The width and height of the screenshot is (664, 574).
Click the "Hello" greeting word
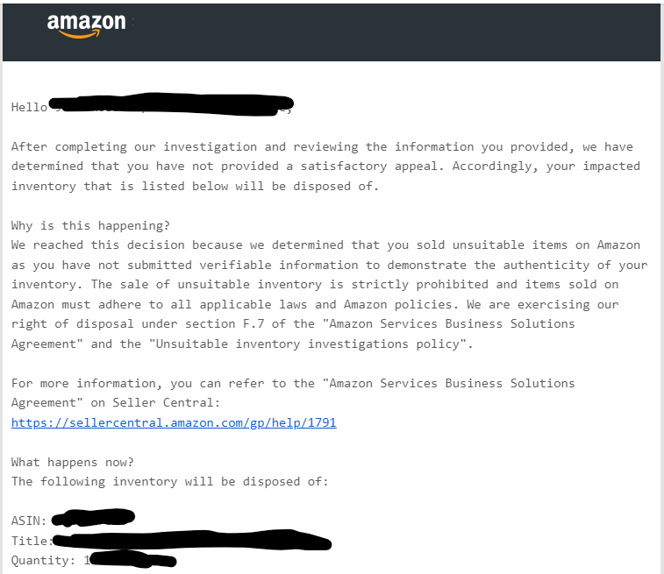pyautogui.click(x=29, y=108)
